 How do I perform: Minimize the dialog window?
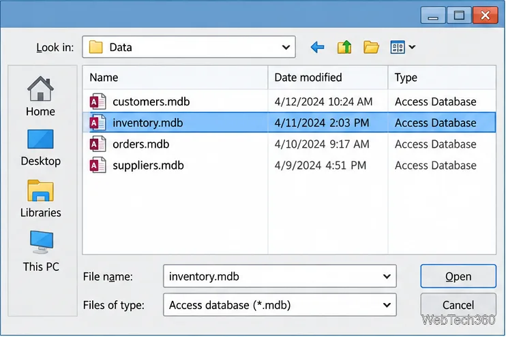[x=433, y=15]
